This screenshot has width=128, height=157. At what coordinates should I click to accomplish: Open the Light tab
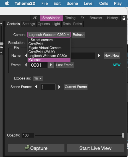click(x=56, y=24)
